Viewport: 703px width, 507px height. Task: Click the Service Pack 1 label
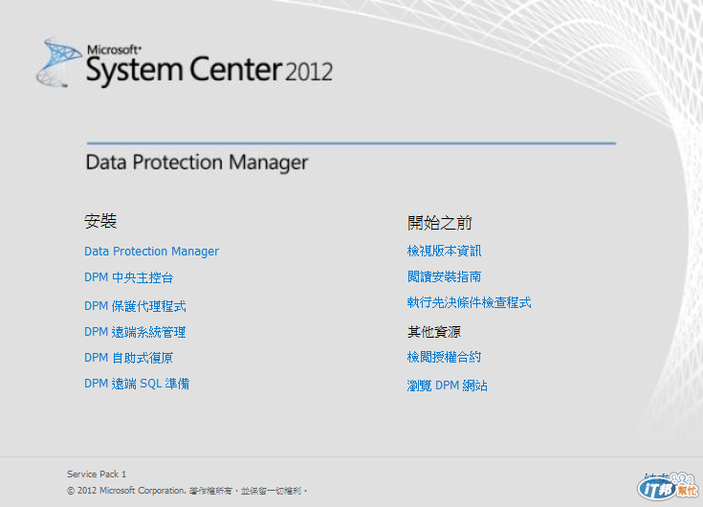tap(97, 474)
